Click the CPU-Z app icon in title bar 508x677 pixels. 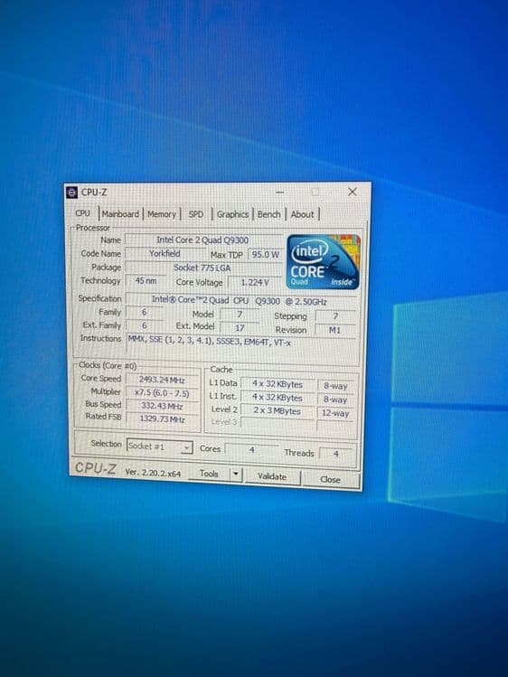coord(71,193)
